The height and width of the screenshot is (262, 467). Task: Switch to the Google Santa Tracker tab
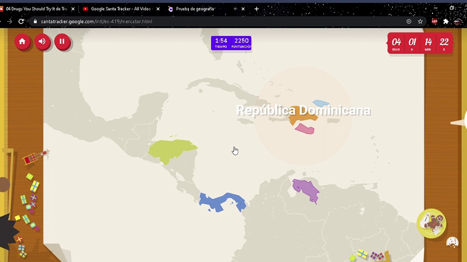120,9
